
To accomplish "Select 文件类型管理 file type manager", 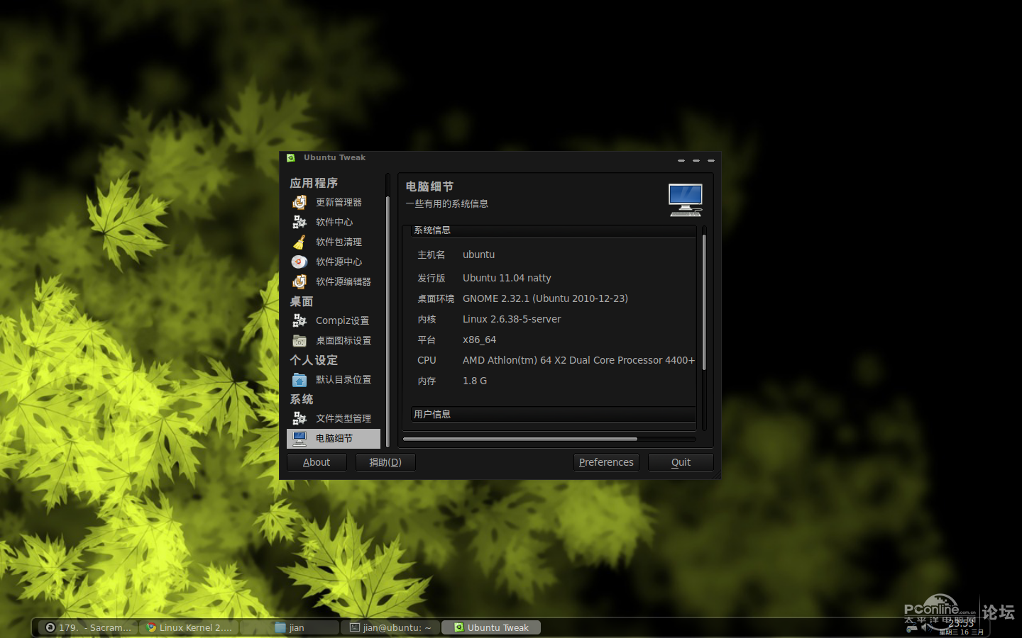I will pos(333,419).
